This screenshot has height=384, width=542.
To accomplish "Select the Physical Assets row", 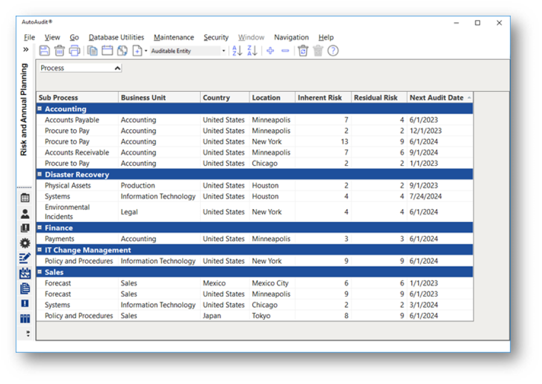I will (x=255, y=185).
